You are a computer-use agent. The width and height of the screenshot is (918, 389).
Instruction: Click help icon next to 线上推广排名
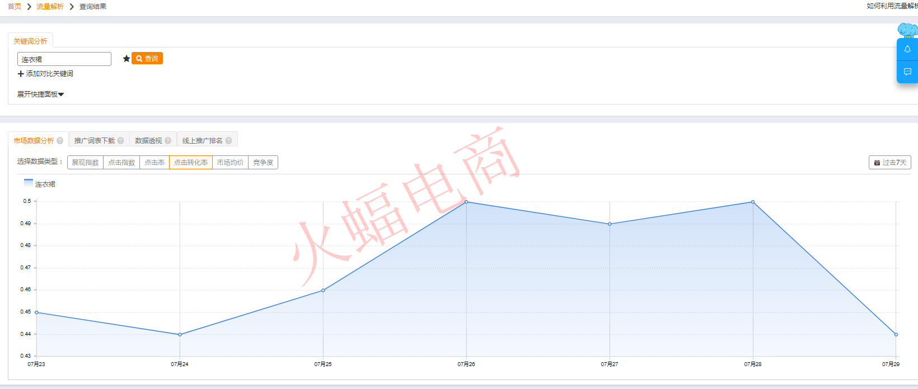228,141
